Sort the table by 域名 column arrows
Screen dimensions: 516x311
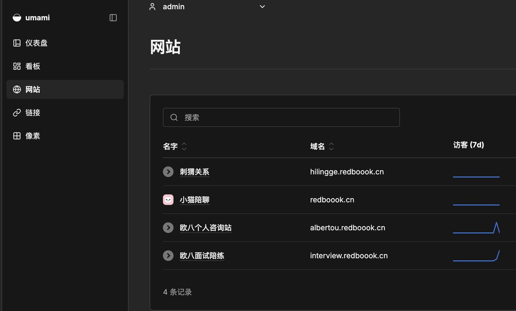(x=331, y=146)
